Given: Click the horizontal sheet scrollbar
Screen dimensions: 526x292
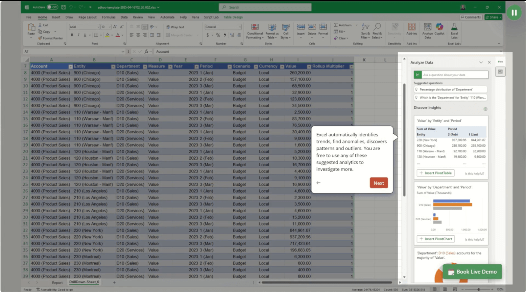Looking at the screenshot, I should (x=326, y=282).
